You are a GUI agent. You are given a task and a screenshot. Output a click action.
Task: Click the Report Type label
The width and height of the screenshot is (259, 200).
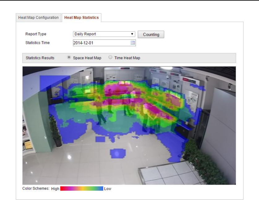[36, 34]
